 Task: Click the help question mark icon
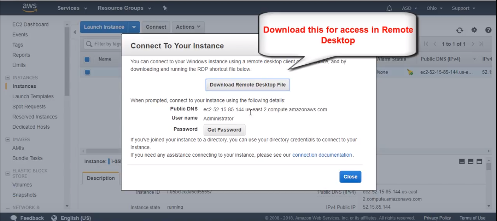pyautogui.click(x=488, y=30)
